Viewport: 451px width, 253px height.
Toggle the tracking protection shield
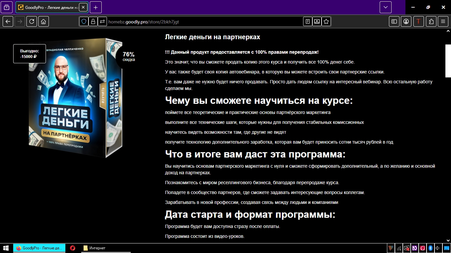[85, 21]
